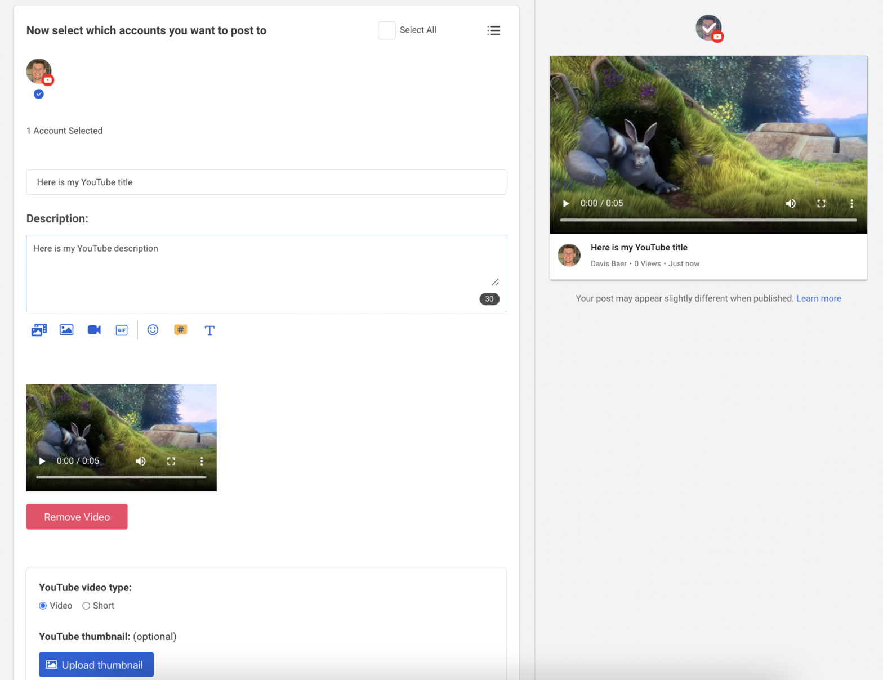The height and width of the screenshot is (680, 883).
Task: Click the Remove Video button
Action: coord(77,517)
